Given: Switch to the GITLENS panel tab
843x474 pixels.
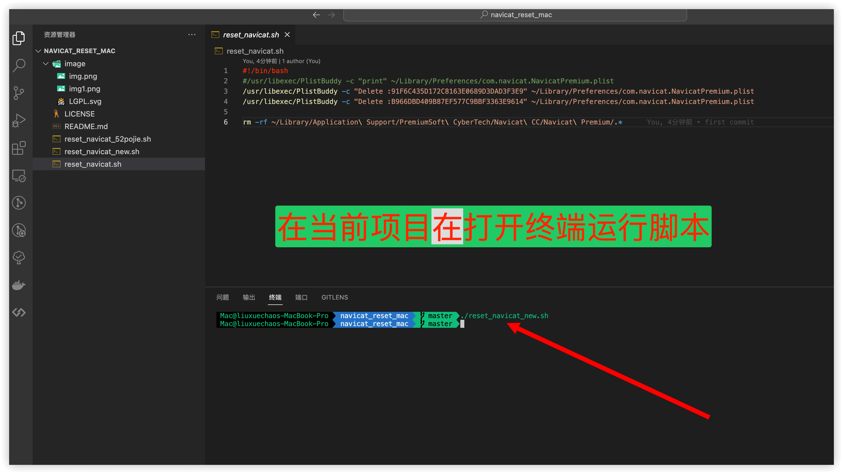Looking at the screenshot, I should [334, 297].
